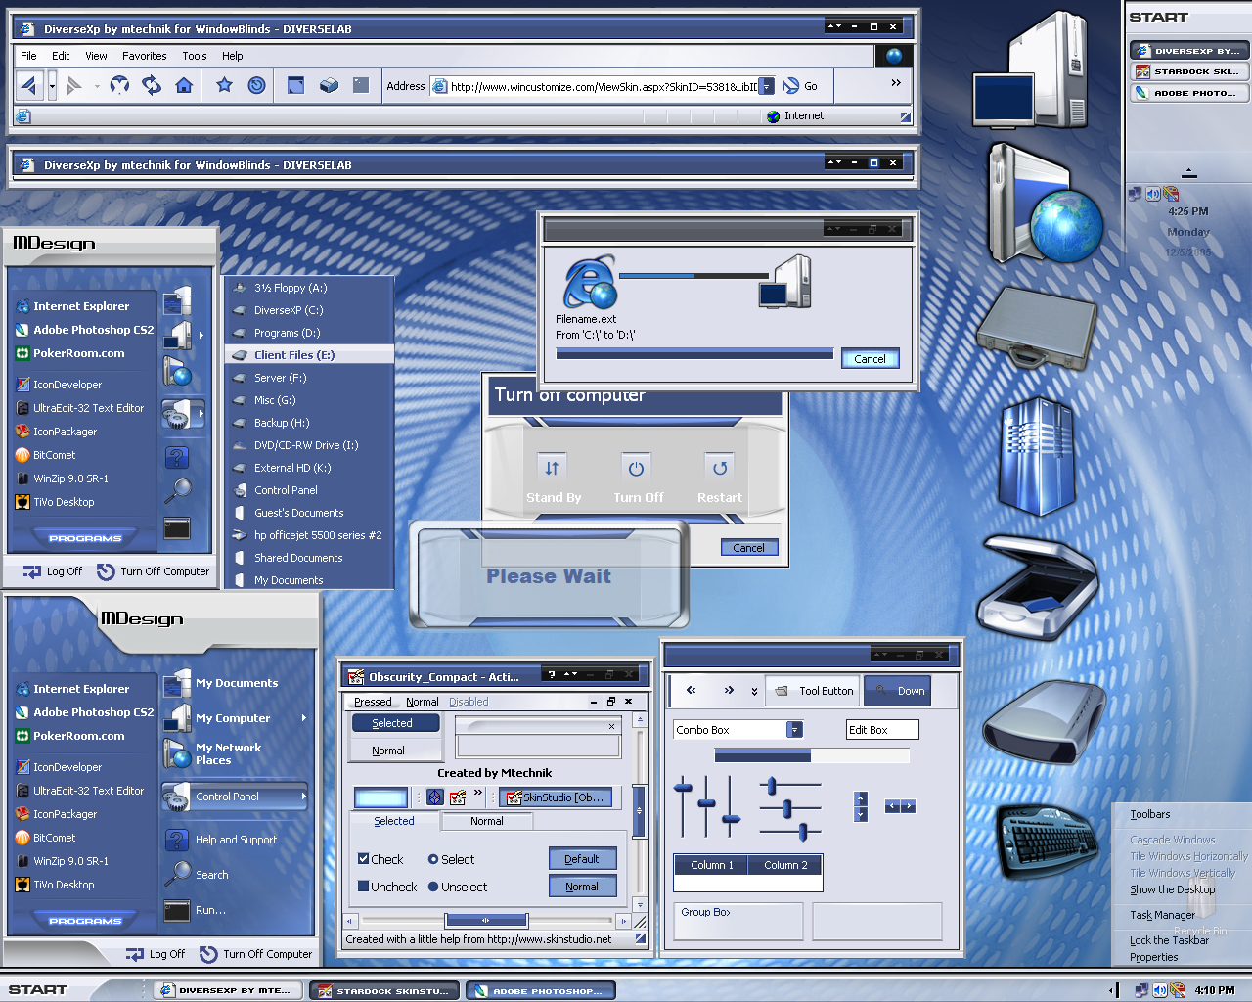This screenshot has width=1252, height=1002.
Task: Click the flatbed scanner desktop icon
Action: click(x=1038, y=587)
